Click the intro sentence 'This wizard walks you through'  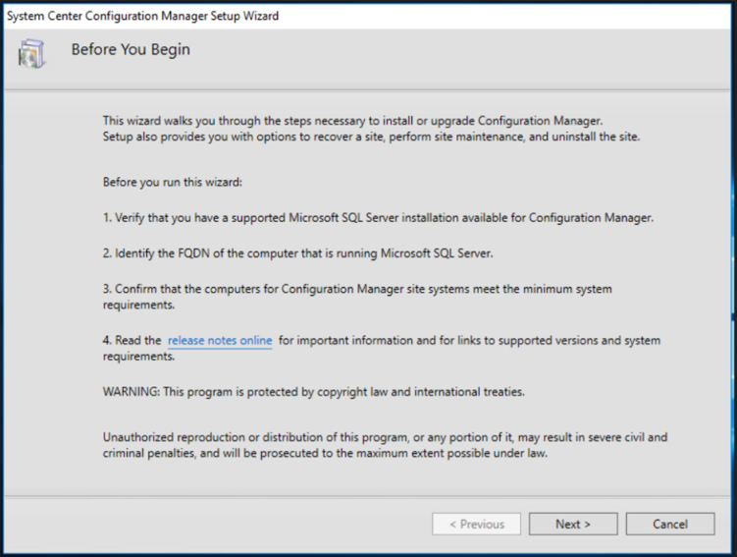352,121
